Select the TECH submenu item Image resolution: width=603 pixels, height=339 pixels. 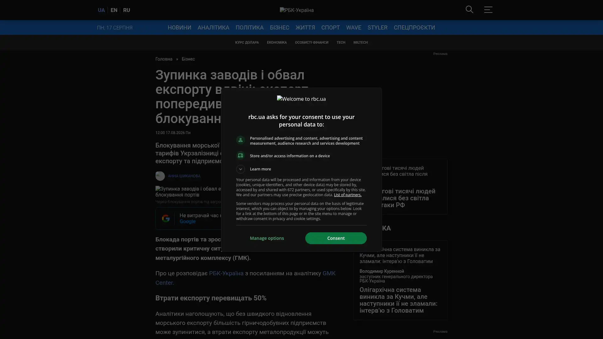[341, 43]
